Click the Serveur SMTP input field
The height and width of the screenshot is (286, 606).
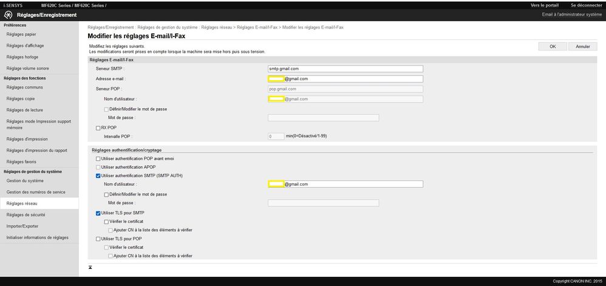(345, 69)
